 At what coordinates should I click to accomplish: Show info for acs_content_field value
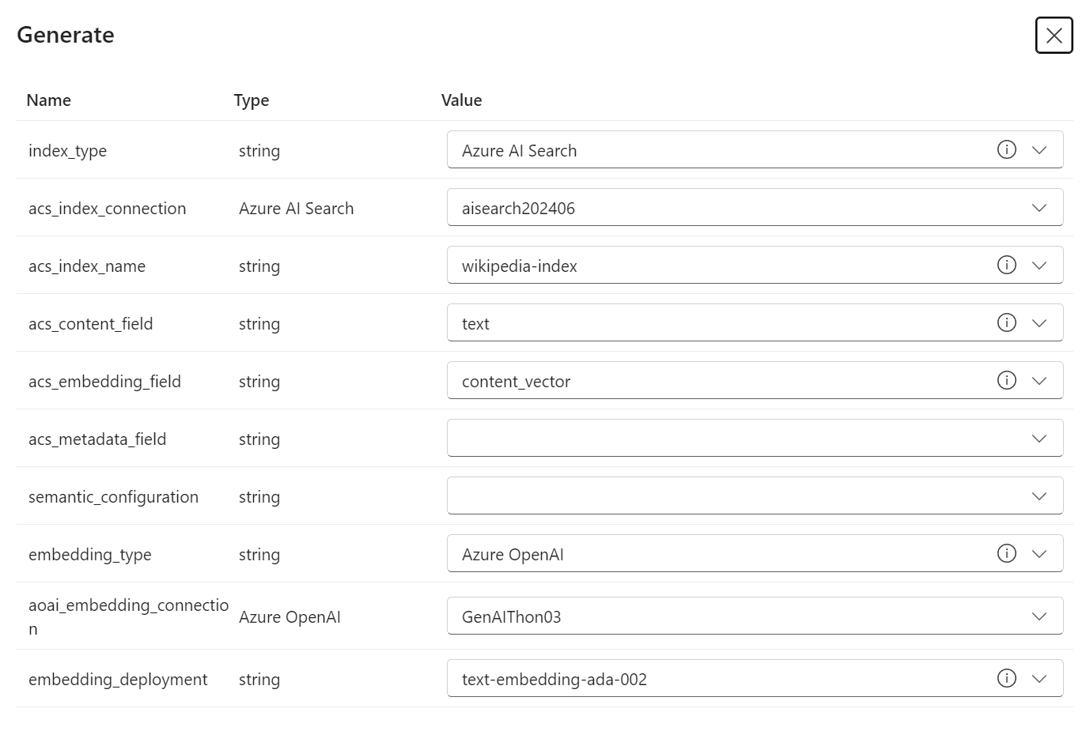click(x=1006, y=322)
